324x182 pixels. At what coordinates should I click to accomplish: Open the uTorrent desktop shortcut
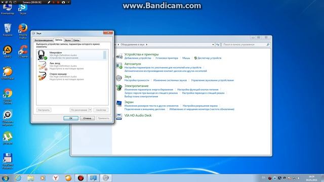8,138
